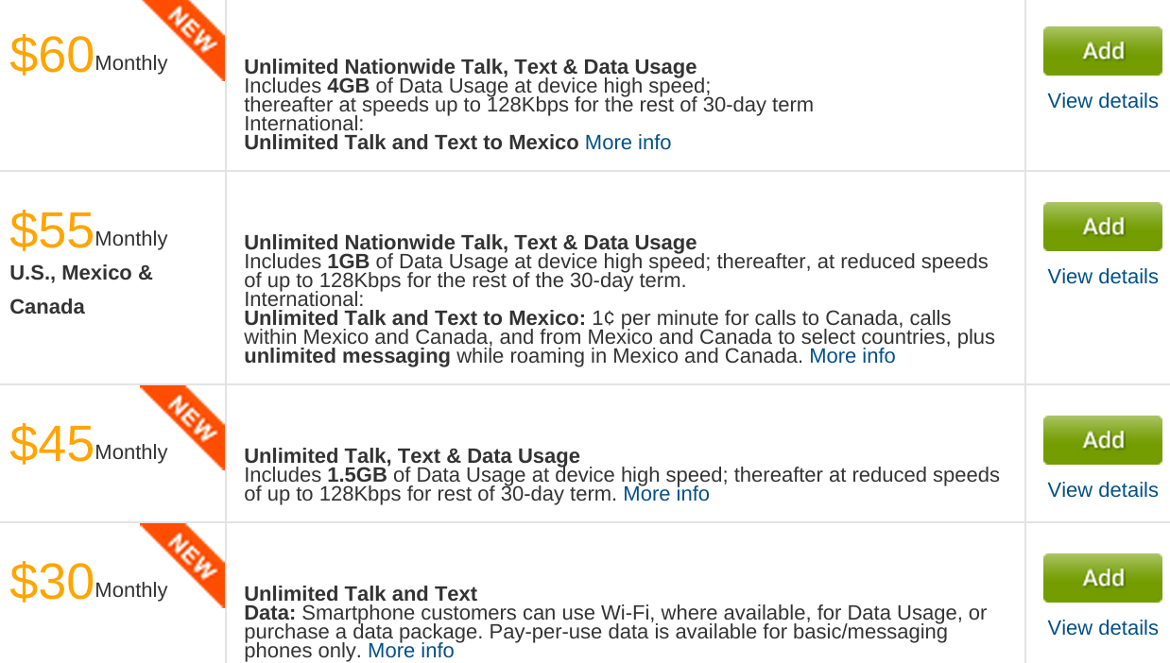
Task: Click the Unlimited Talk and Text heading
Action: click(359, 593)
